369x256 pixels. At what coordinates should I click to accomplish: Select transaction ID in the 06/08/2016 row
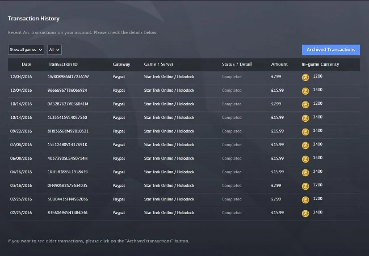(x=68, y=159)
